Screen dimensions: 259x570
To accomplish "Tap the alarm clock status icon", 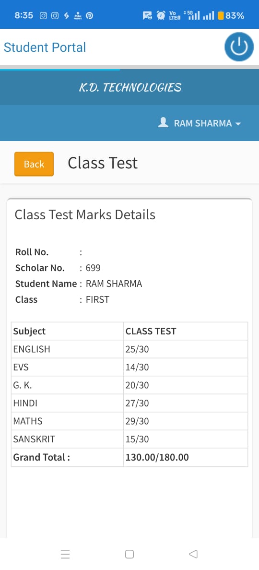I will pyautogui.click(x=161, y=15).
